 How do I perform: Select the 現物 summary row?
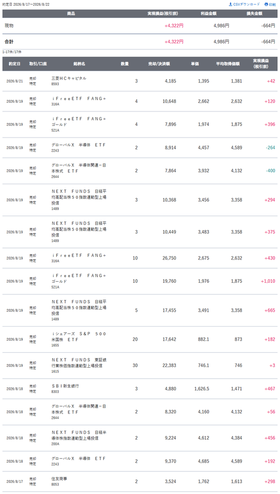(140, 26)
